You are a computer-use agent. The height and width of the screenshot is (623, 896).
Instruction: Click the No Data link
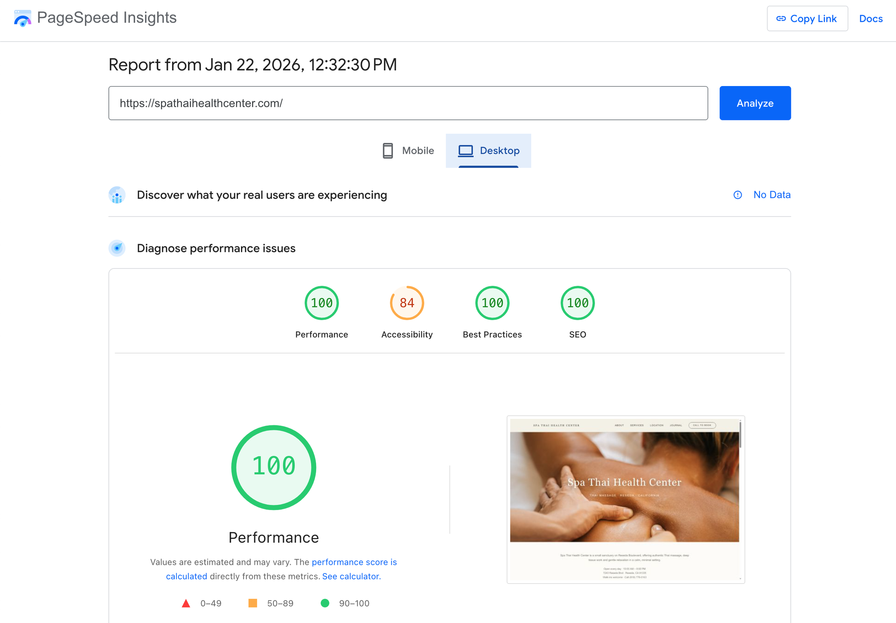pyautogui.click(x=772, y=195)
